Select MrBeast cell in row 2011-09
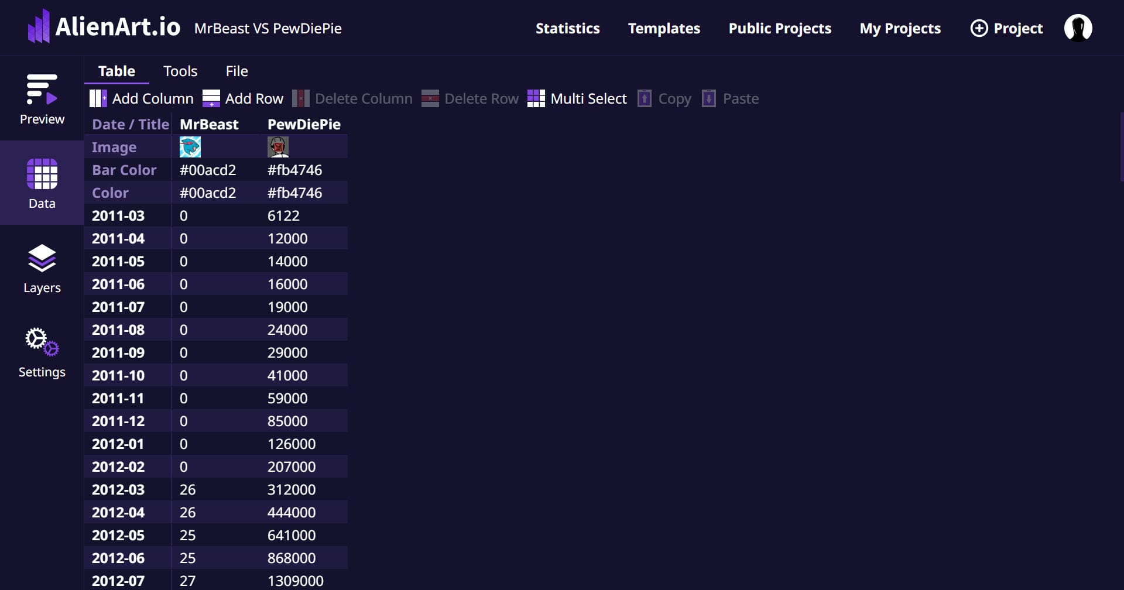Image resolution: width=1124 pixels, height=590 pixels. (215, 352)
